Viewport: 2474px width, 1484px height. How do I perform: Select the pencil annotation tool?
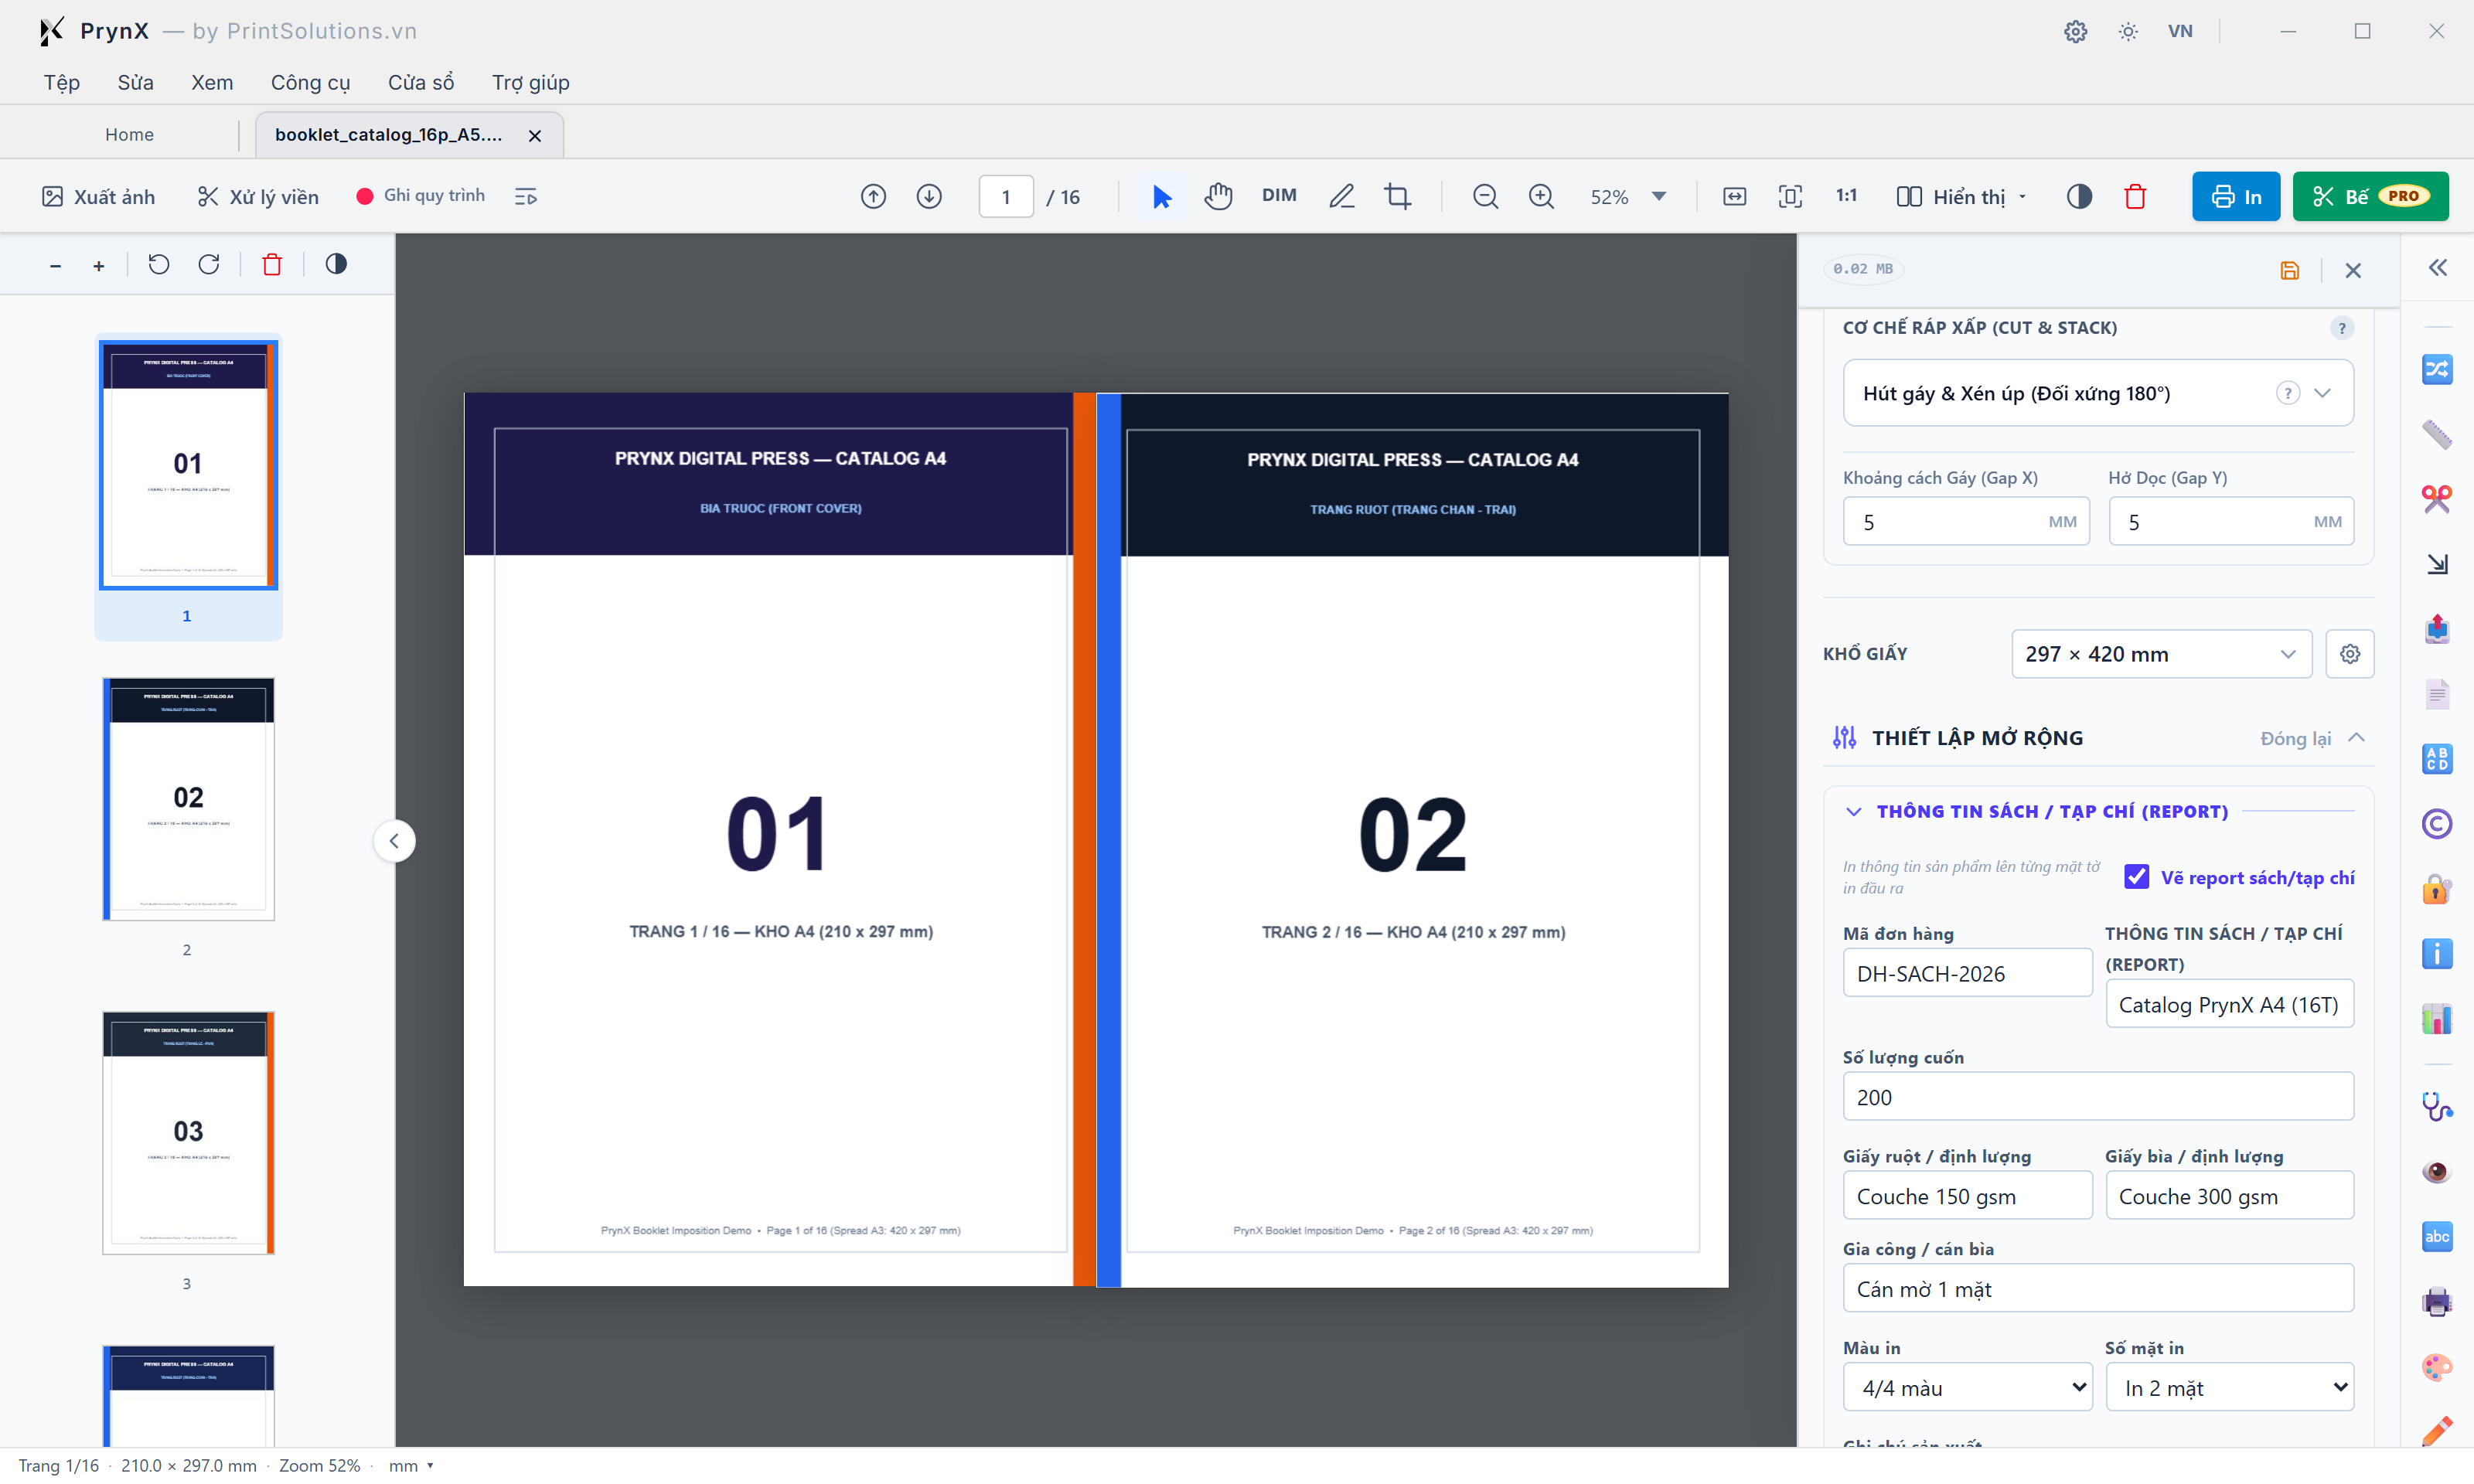coord(1341,196)
